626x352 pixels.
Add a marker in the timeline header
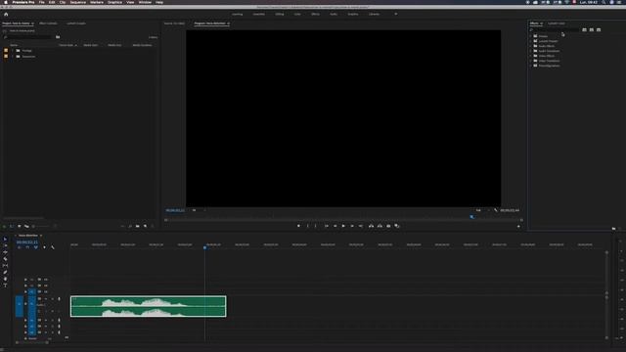point(44,247)
